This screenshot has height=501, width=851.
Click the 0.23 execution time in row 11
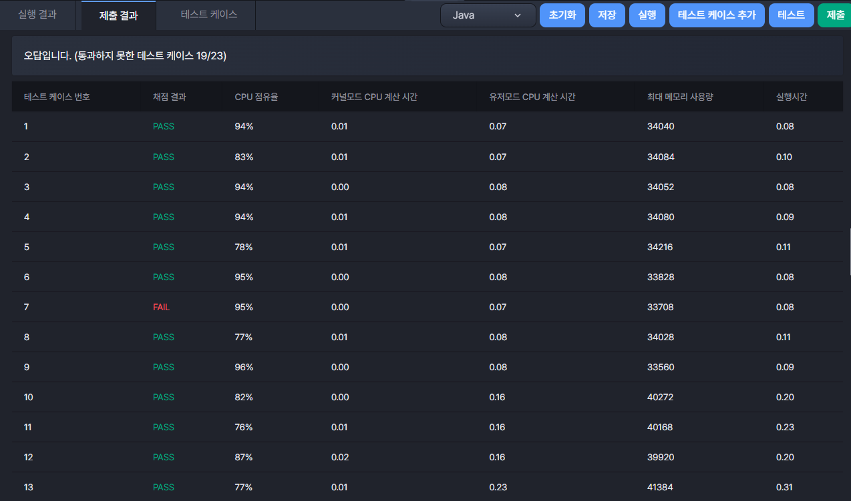785,427
